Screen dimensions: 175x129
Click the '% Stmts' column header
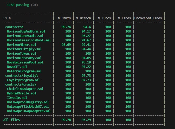[x=64, y=18]
